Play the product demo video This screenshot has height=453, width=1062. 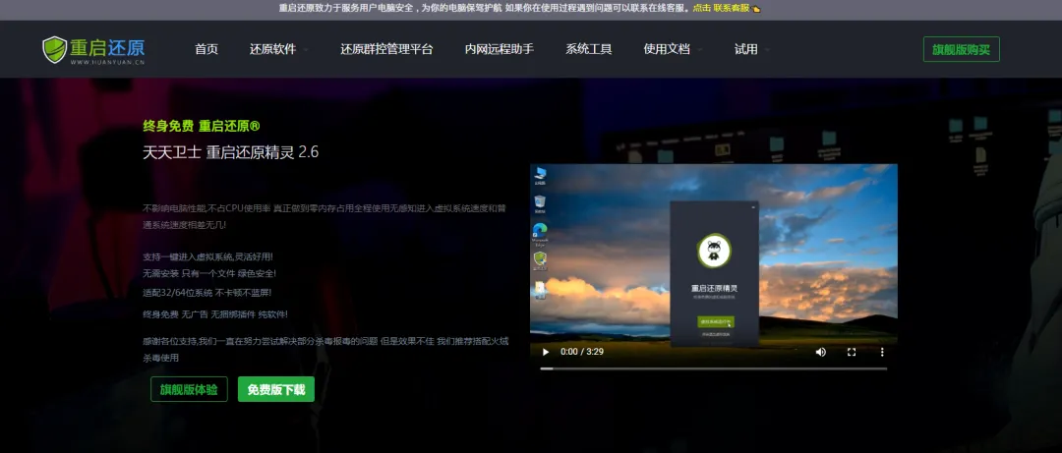[x=546, y=352]
